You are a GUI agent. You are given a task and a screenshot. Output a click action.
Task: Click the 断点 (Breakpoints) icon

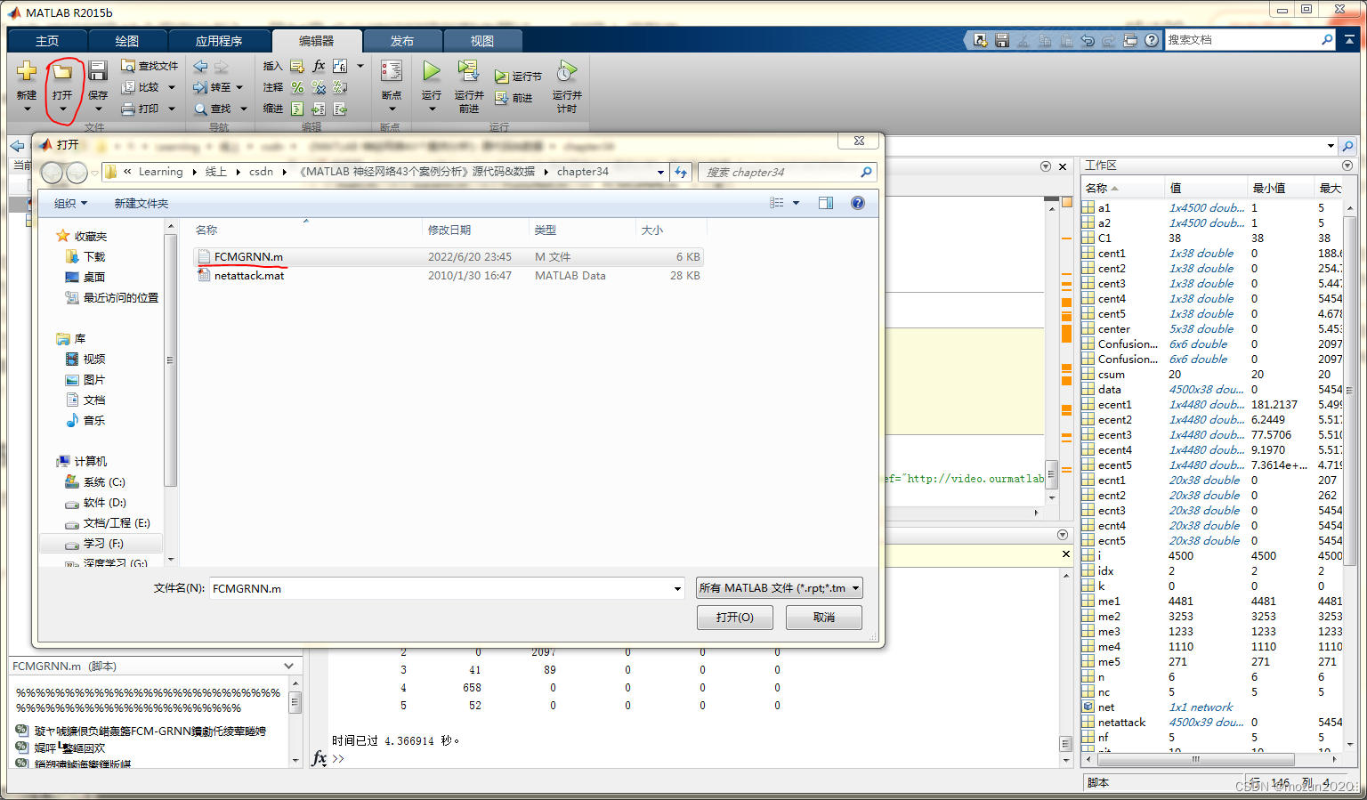(392, 71)
